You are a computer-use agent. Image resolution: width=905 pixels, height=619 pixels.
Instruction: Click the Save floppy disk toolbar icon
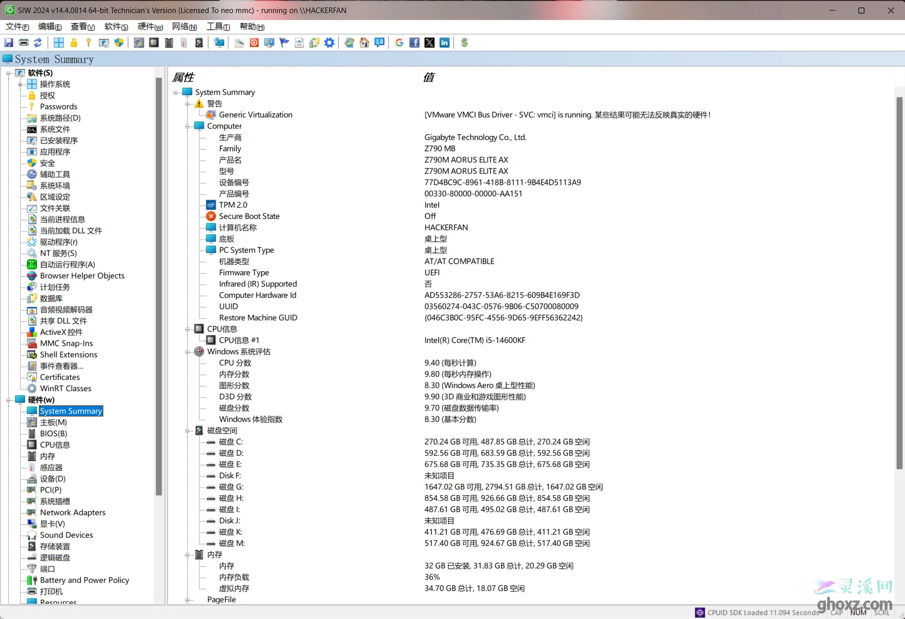tap(9, 43)
